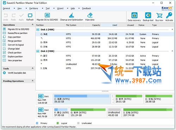Select the Wipe data eraser icon

click(90, 15)
